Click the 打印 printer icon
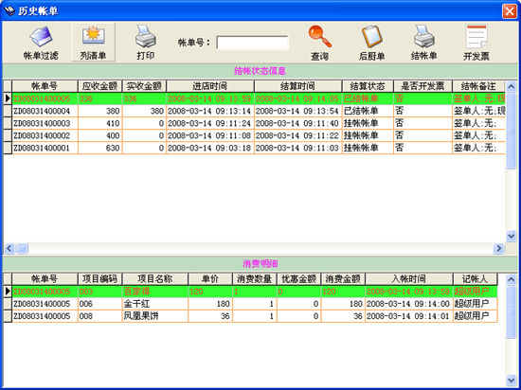This screenshot has width=521, height=390. 146,43
